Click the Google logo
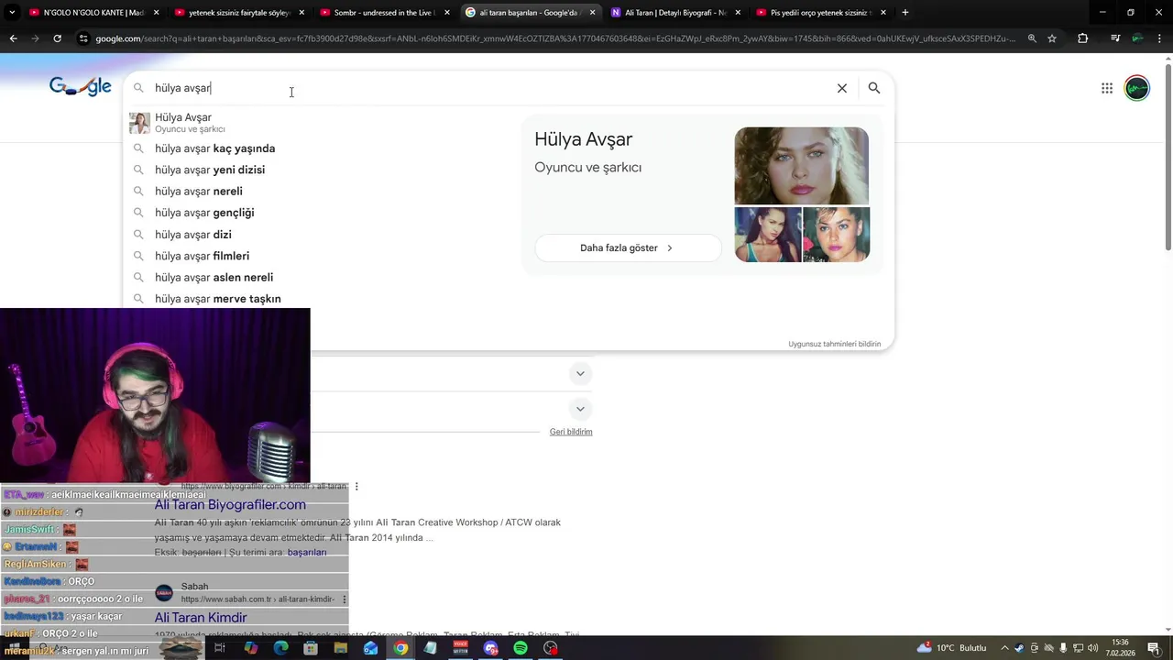1173x660 pixels. (x=81, y=87)
